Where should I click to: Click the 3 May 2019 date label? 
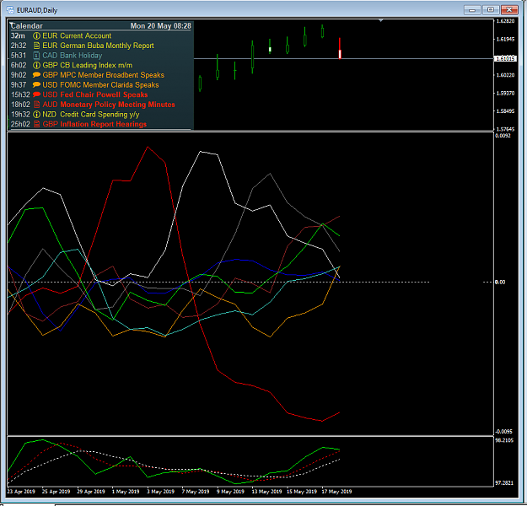click(161, 492)
